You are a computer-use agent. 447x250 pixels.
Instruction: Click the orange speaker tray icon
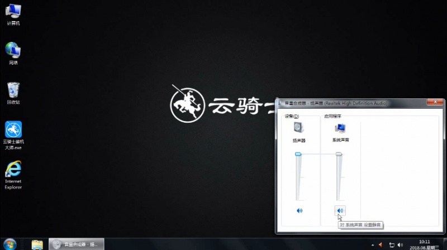[x=381, y=245]
